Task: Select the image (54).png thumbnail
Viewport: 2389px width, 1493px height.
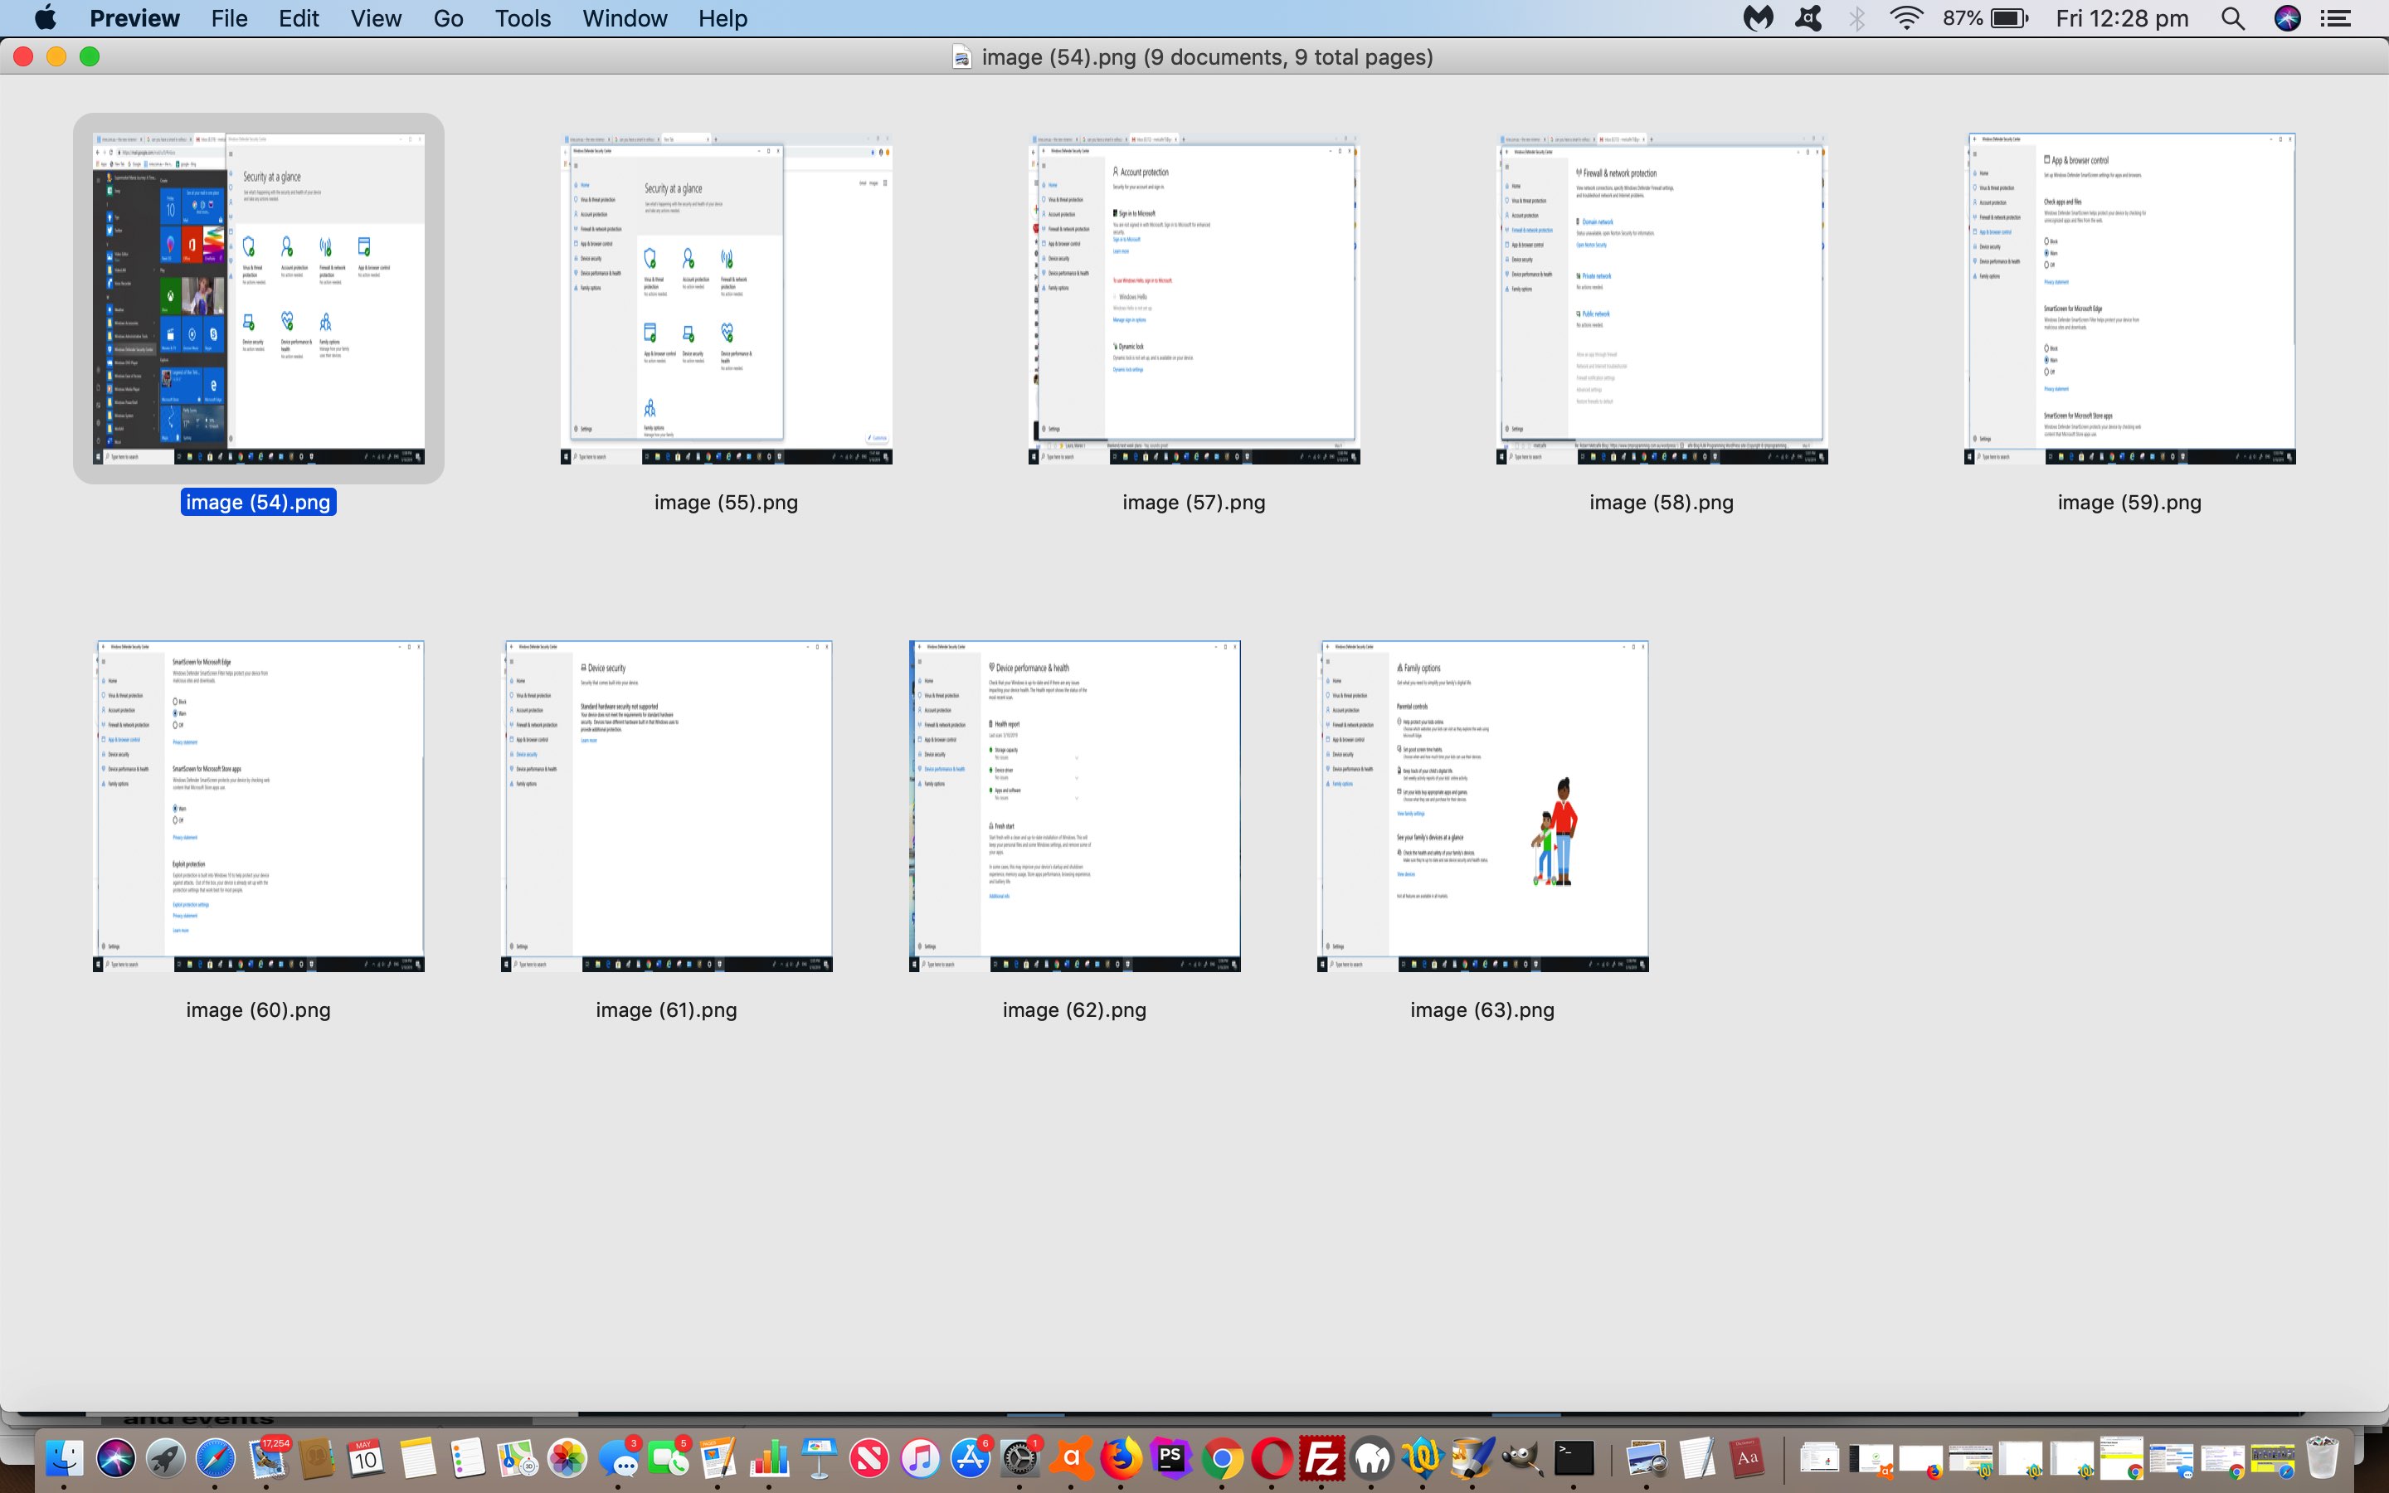Action: click(259, 299)
